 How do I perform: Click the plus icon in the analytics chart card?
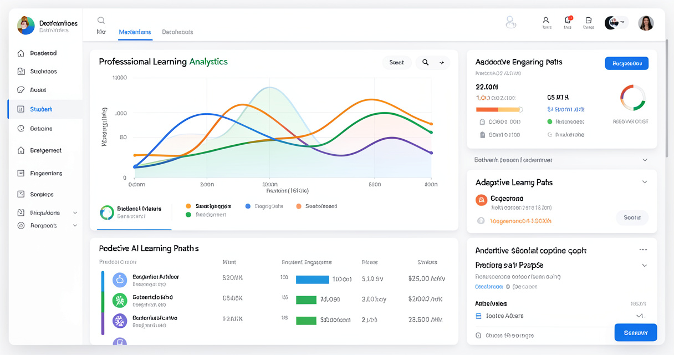pos(442,63)
